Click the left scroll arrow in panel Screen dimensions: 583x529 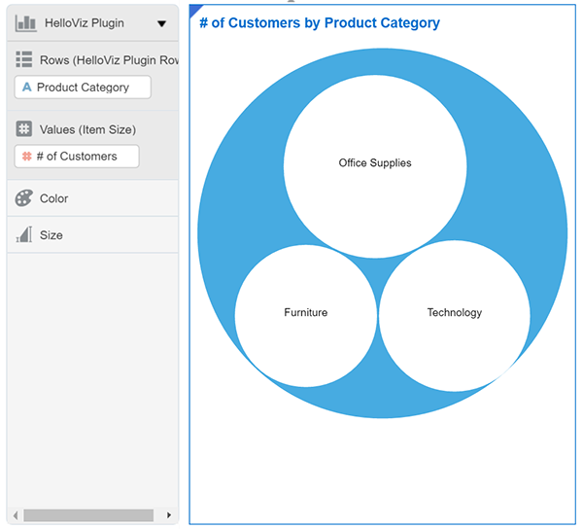(x=15, y=515)
